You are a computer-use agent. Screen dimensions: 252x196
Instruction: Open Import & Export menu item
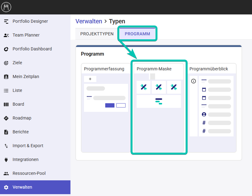click(28, 146)
